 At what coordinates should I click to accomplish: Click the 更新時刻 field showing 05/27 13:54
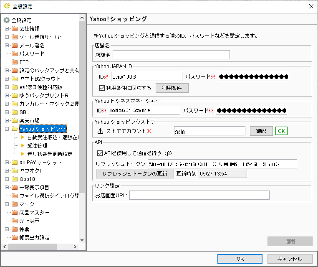(x=223, y=173)
